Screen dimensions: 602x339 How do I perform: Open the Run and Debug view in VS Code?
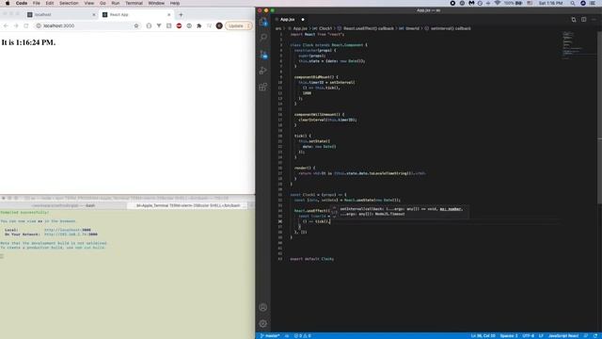pos(263,71)
